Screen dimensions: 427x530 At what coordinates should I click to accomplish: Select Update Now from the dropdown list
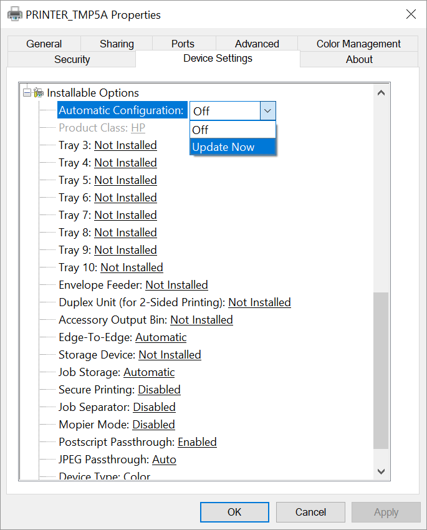(x=223, y=147)
